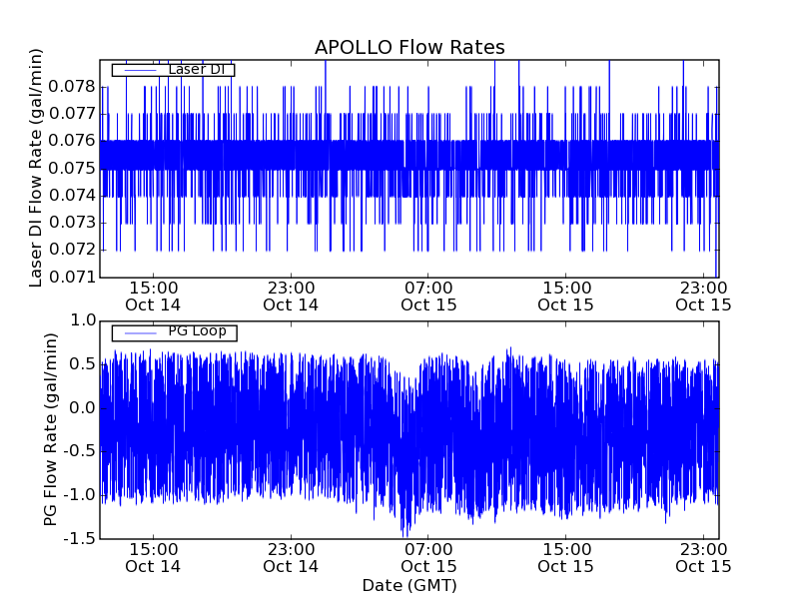This screenshot has width=799, height=599.
Task: Click the 0.0 tick label on PG axis
Action: pos(83,408)
